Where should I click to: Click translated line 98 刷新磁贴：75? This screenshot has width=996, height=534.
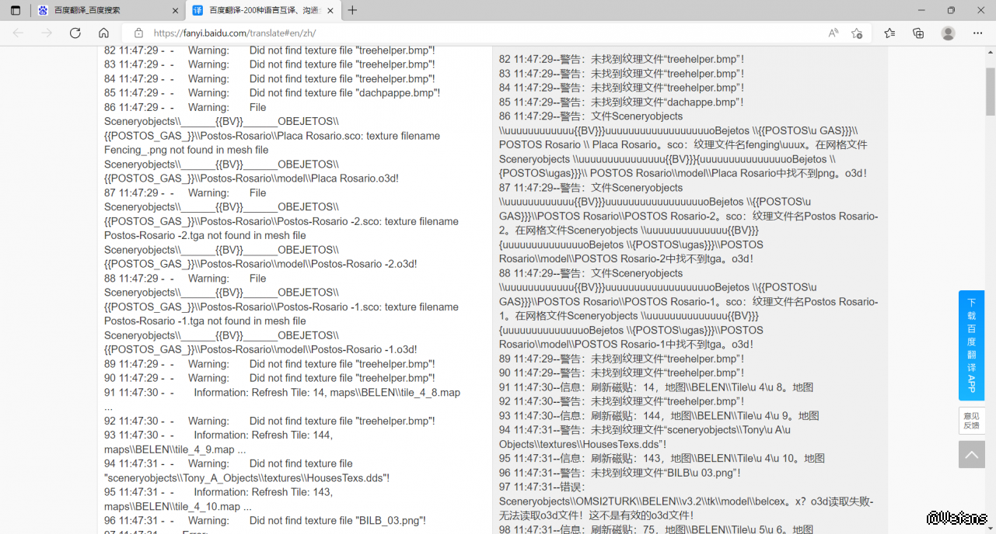click(656, 529)
